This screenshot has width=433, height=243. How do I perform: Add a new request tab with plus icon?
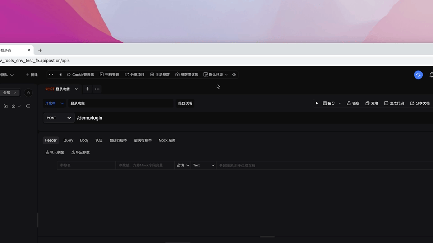pos(87,89)
